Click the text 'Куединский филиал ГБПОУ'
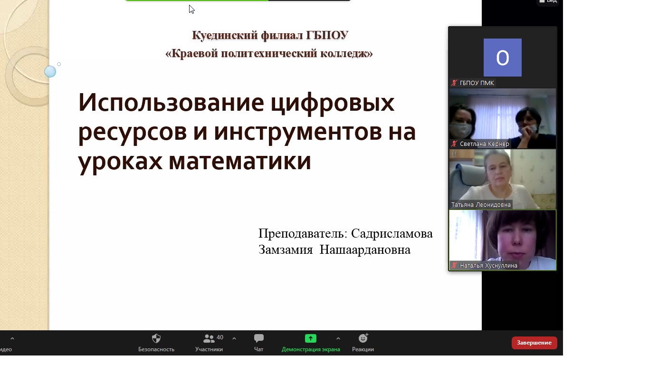This screenshot has width=649, height=365. 270,35
